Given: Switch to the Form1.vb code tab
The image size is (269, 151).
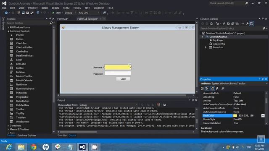Looking at the screenshot, I should 63,19.
